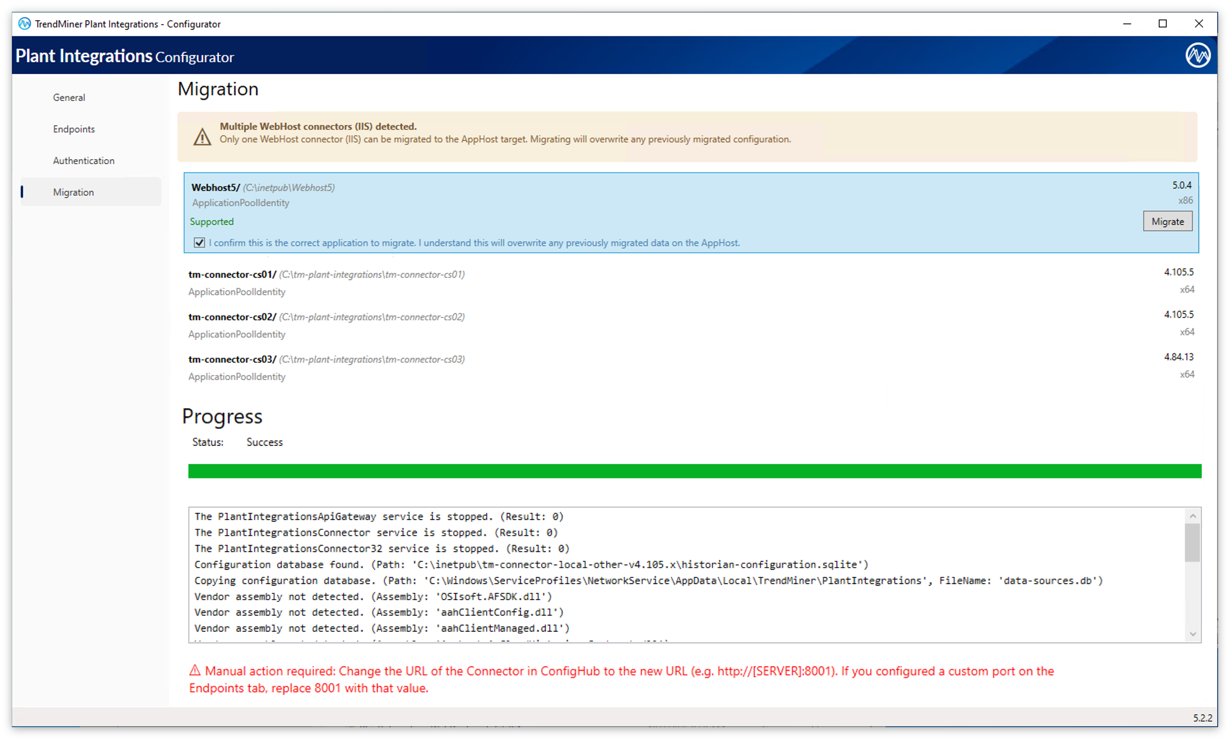Viewport: 1230px width, 739px height.
Task: Click the red warning icon beside Manual action required
Action: 195,671
